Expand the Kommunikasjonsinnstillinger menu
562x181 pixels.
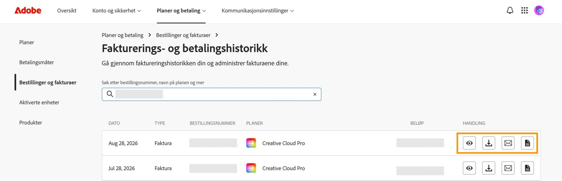258,11
